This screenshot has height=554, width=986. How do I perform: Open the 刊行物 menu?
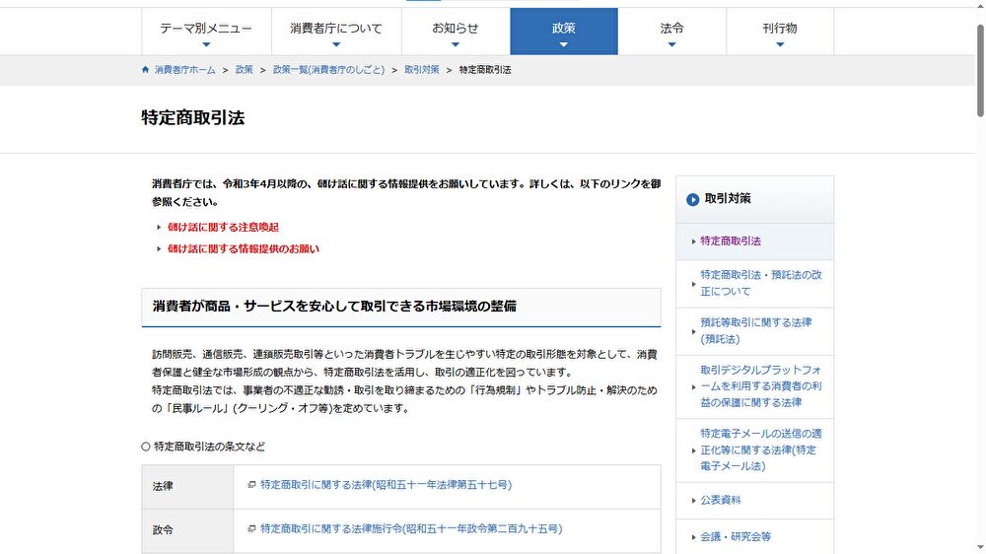(780, 32)
